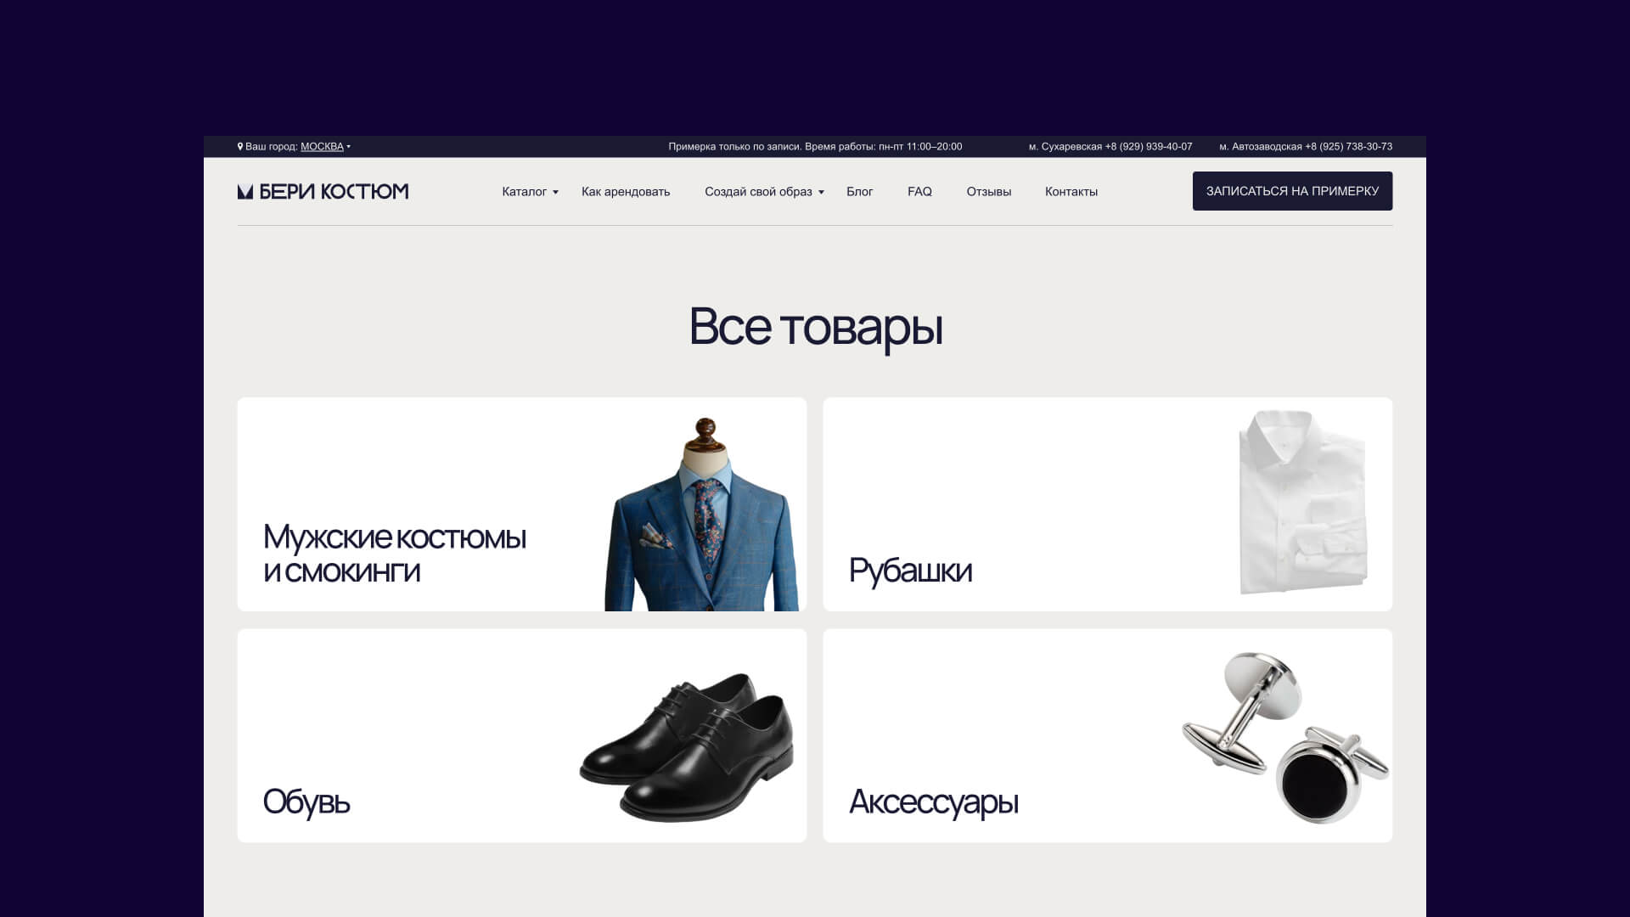Select the Мужские костюмы и смокинги title
1630x917 pixels.
coord(395,554)
